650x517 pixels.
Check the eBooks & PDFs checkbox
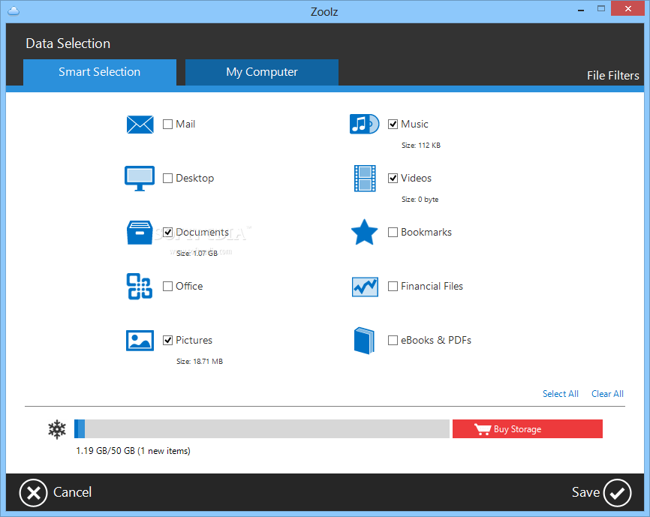click(x=393, y=341)
